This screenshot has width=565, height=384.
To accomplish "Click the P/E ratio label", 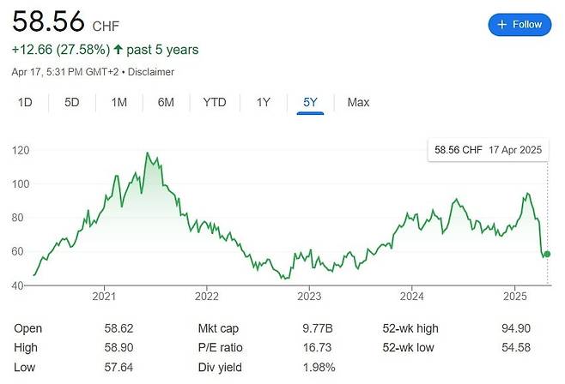I will tap(220, 348).
